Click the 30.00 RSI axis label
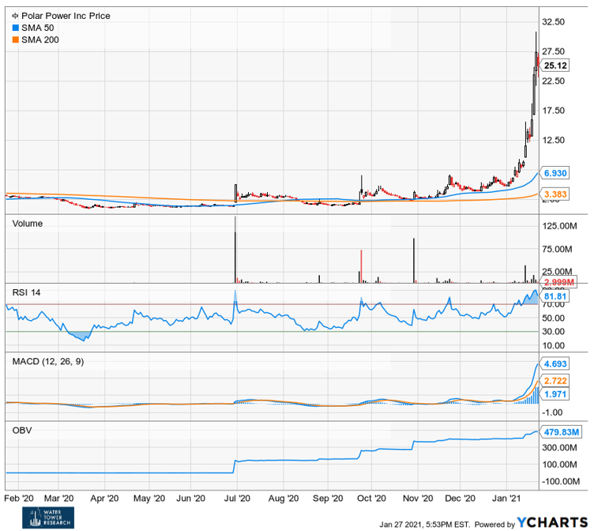 point(553,332)
